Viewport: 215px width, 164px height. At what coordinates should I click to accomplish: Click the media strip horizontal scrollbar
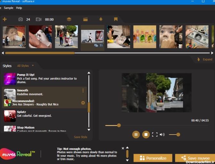tap(40, 53)
